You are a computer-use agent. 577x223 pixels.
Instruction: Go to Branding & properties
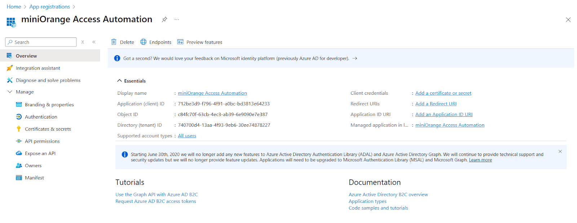point(50,104)
